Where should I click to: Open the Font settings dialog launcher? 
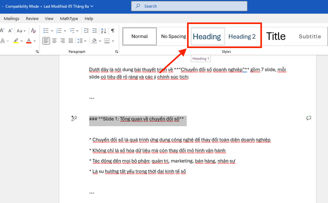37,52
